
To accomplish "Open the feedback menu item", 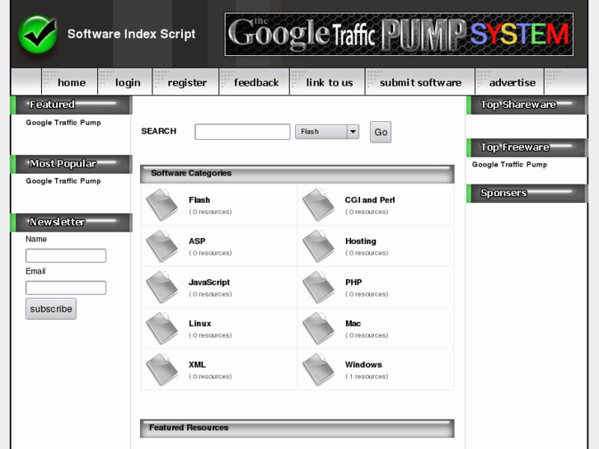I will 256,82.
